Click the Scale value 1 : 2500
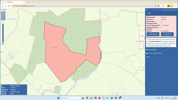Viewport: 178px width, 100px height. point(13,88)
